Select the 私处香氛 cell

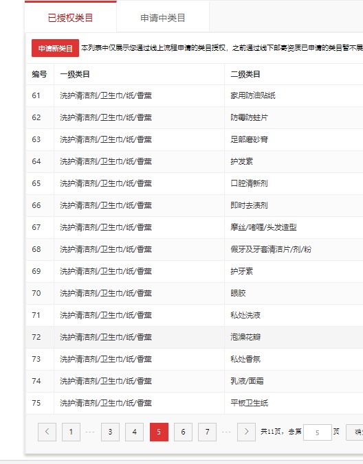coord(245,359)
